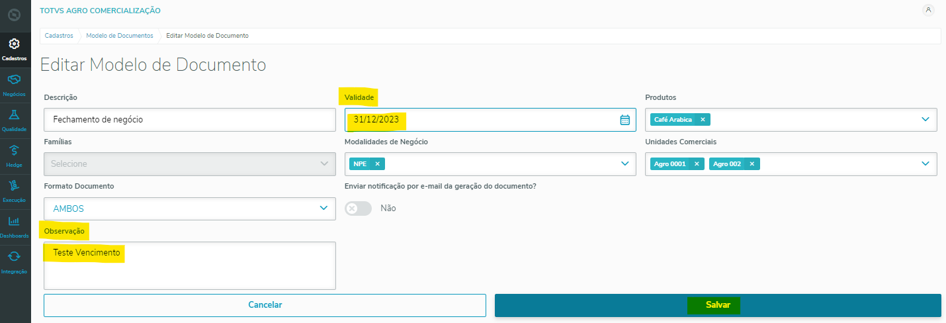Open the user profile icon
The image size is (946, 323).
[928, 10]
